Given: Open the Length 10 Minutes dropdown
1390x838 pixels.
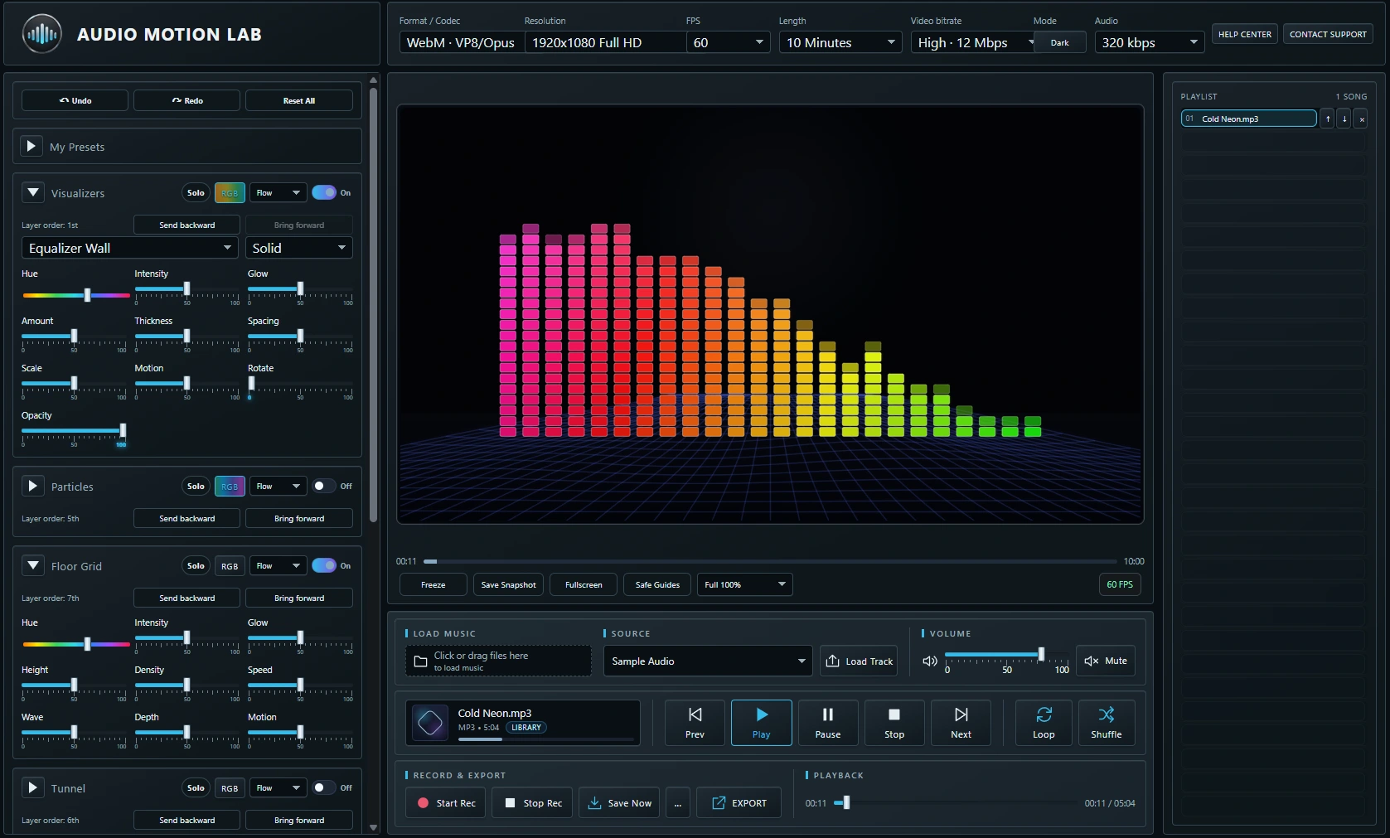Looking at the screenshot, I should [840, 42].
